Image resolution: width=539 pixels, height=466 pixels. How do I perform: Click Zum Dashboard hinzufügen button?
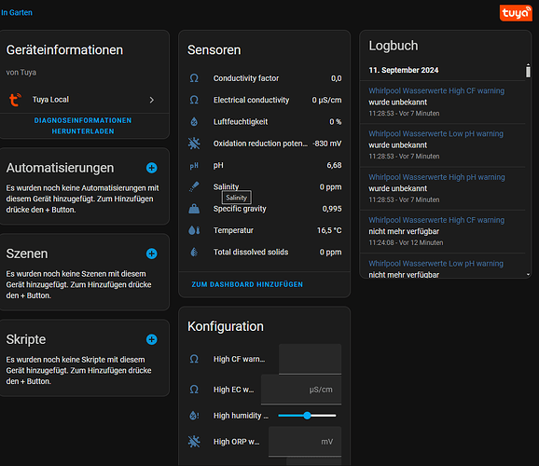coord(247,284)
